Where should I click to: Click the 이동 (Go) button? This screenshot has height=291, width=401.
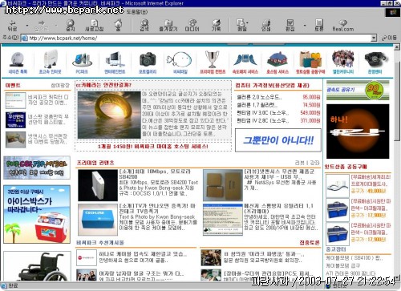389,38
